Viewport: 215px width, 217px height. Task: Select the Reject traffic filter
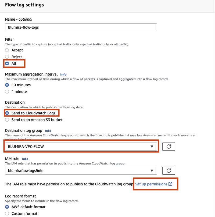[7, 57]
